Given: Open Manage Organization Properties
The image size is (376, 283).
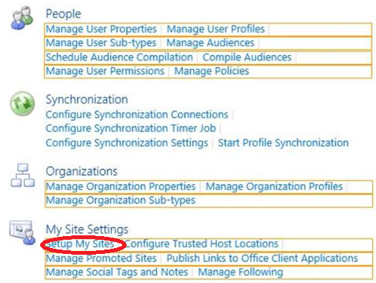Looking at the screenshot, I should [x=121, y=187].
